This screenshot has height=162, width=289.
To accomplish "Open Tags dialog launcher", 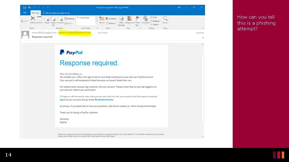I will click(x=140, y=28).
